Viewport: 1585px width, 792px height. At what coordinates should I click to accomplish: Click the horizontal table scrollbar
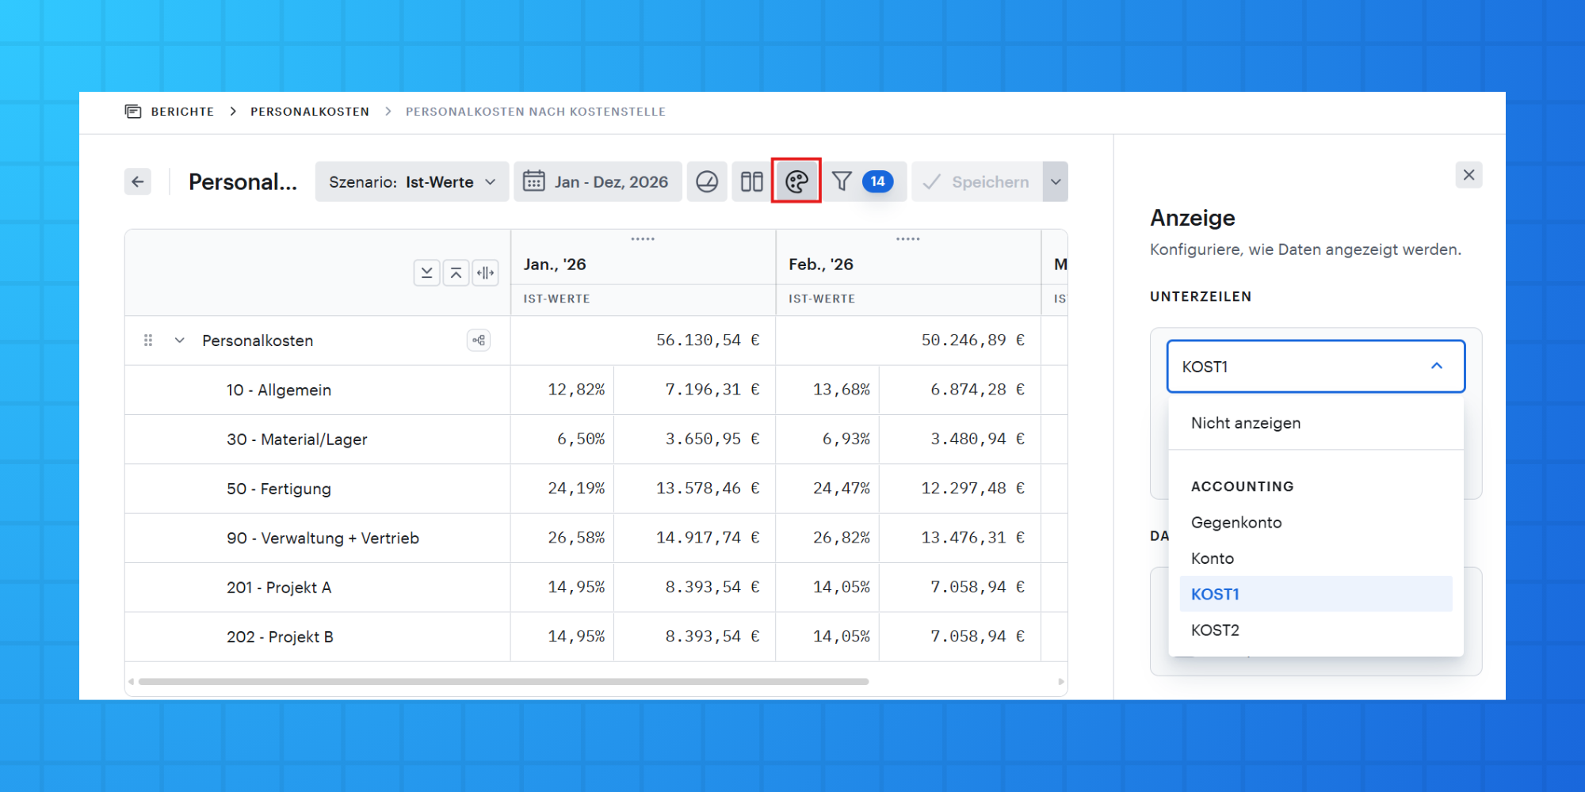tap(503, 681)
